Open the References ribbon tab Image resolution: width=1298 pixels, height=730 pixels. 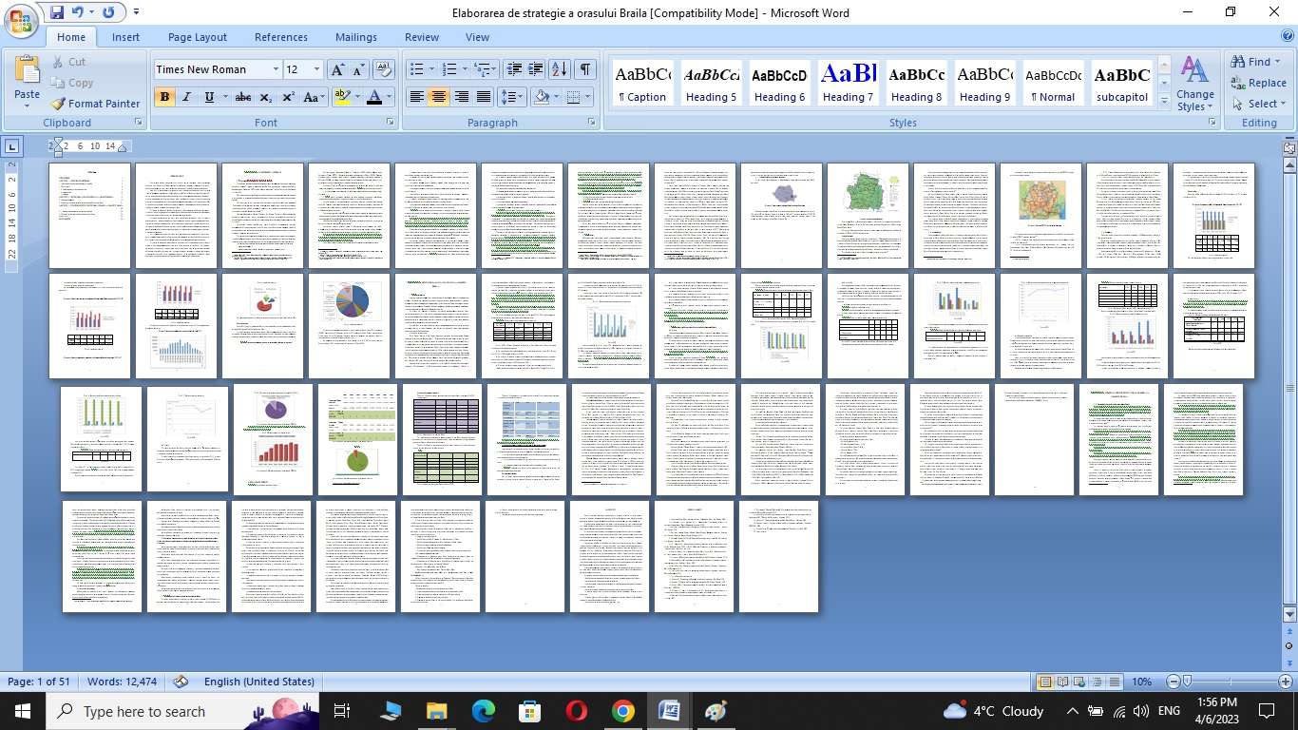(280, 37)
